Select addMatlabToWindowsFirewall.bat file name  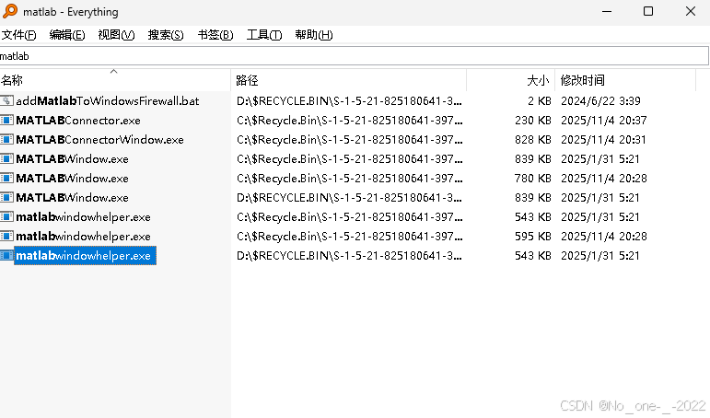tap(108, 100)
